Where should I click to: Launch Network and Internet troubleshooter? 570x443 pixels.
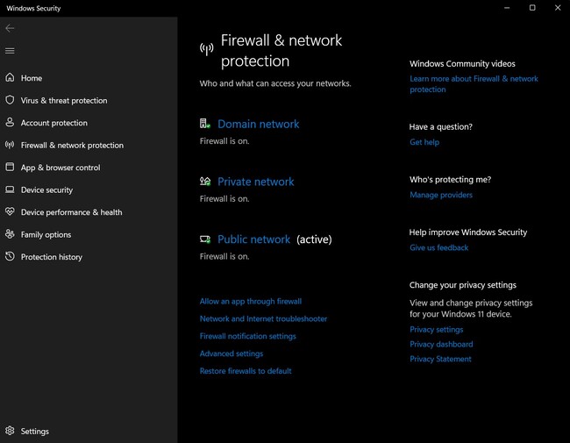click(263, 318)
